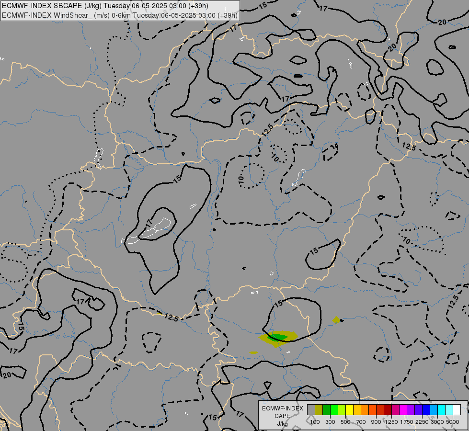Click the legend value '300'
This screenshot has width=469, height=431.
(330, 422)
